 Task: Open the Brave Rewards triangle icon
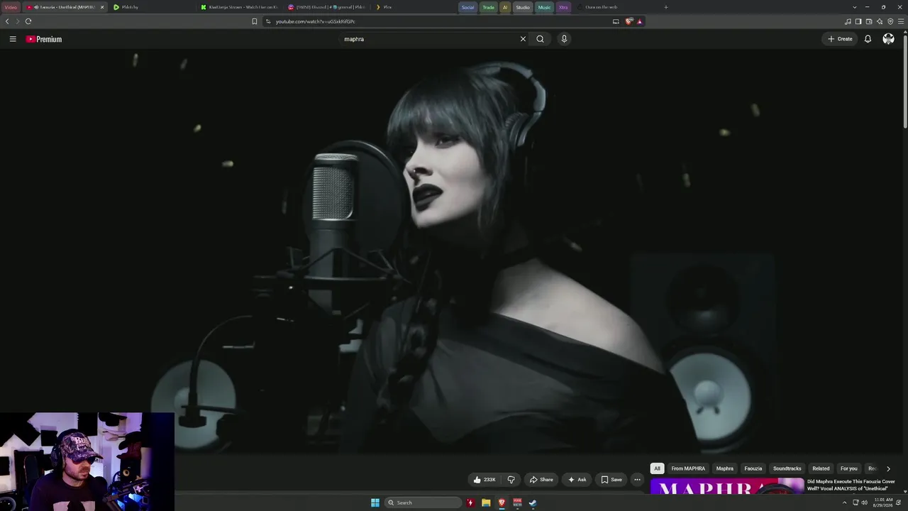(x=639, y=21)
